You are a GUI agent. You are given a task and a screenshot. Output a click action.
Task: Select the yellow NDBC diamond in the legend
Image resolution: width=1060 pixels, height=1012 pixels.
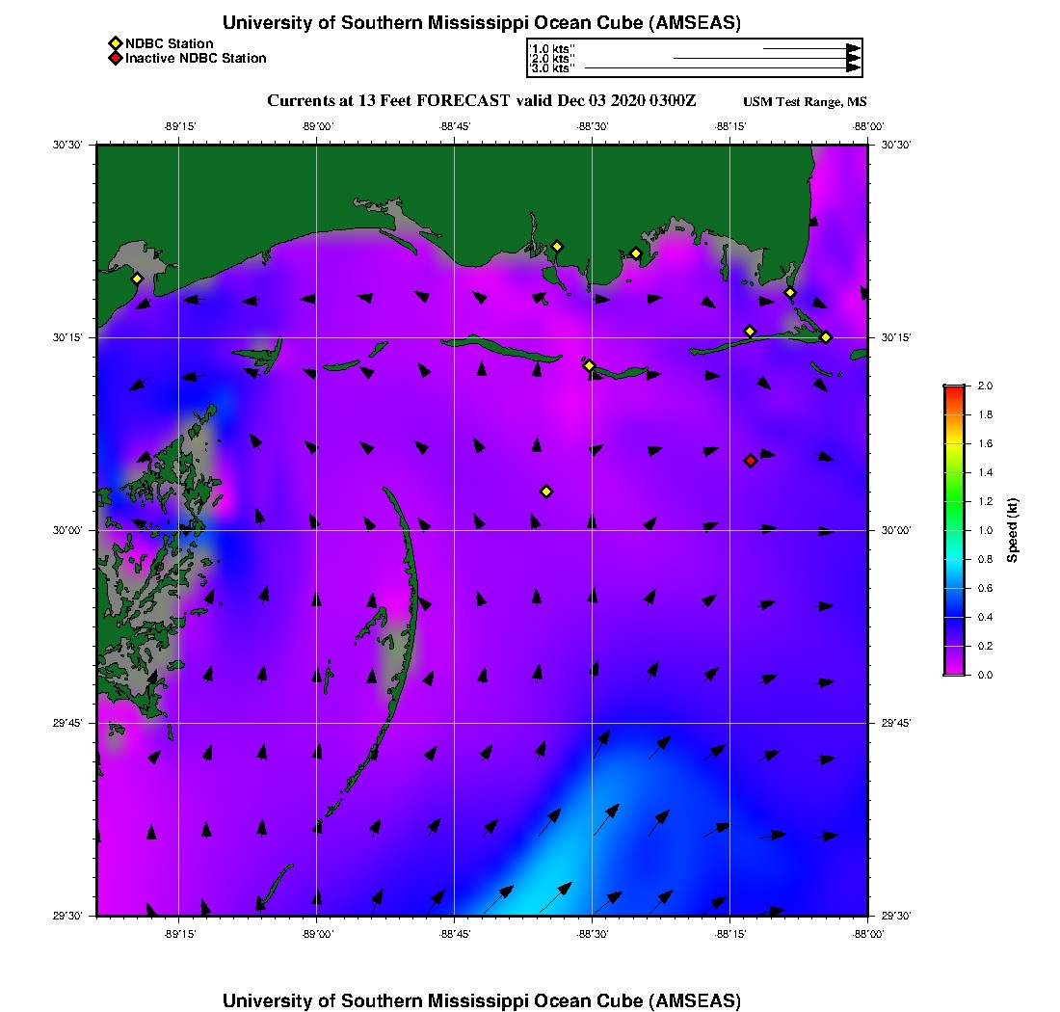(116, 44)
